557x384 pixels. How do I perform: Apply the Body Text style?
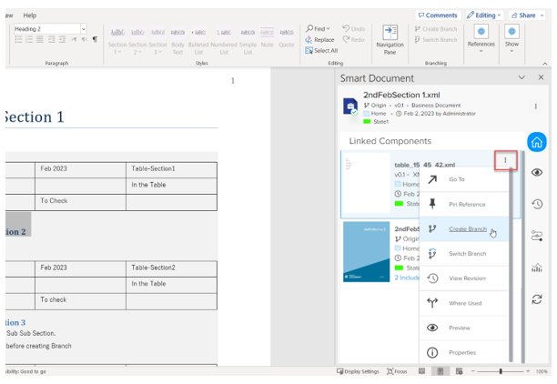pyautogui.click(x=177, y=40)
